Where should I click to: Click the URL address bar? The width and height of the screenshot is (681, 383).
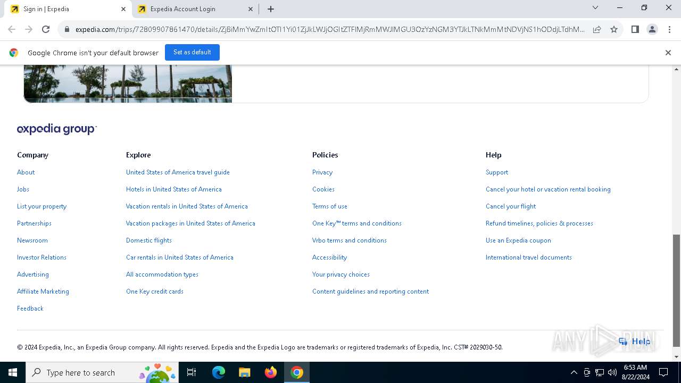330,30
